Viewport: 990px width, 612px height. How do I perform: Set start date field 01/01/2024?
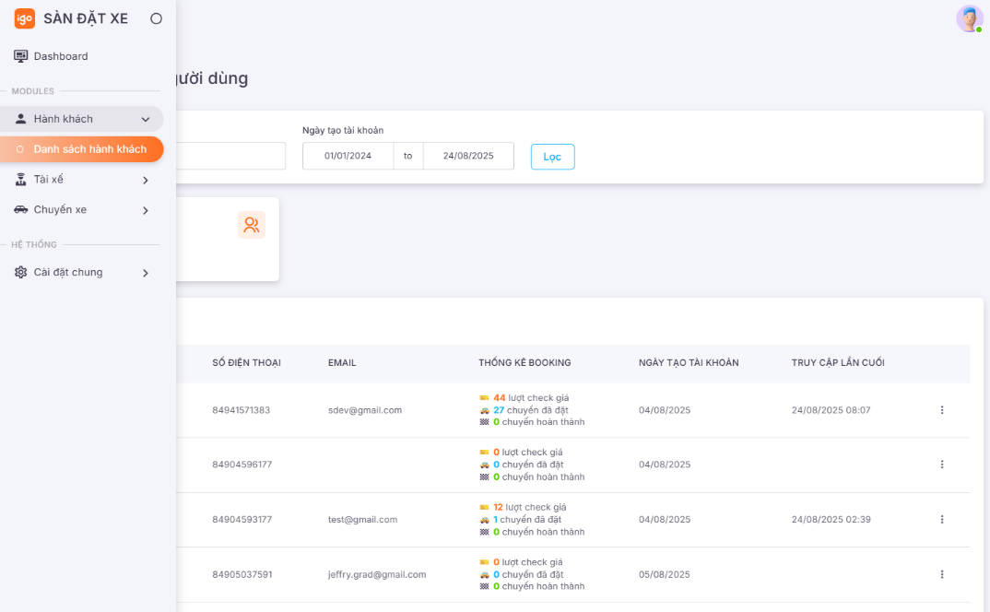tap(348, 156)
